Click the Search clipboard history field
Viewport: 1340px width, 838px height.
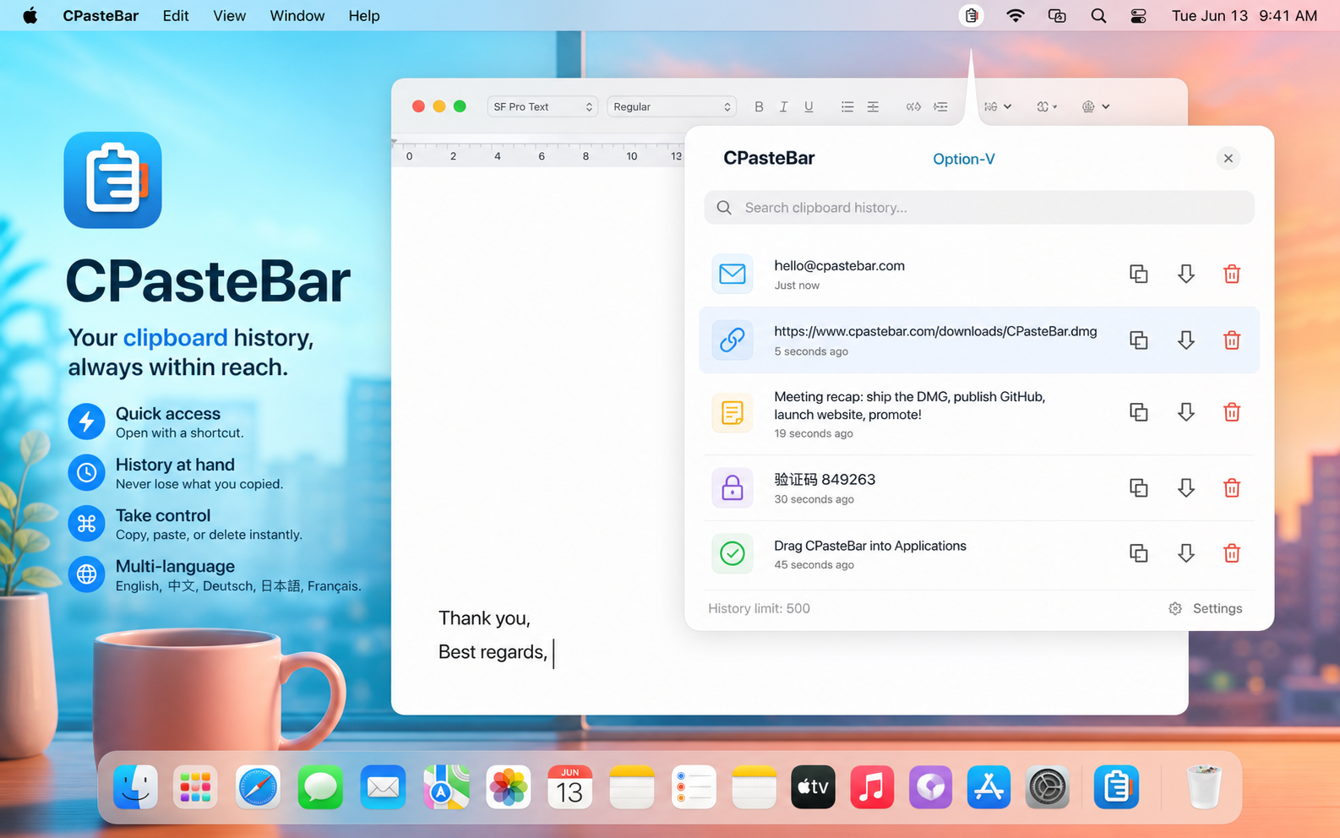click(x=979, y=208)
